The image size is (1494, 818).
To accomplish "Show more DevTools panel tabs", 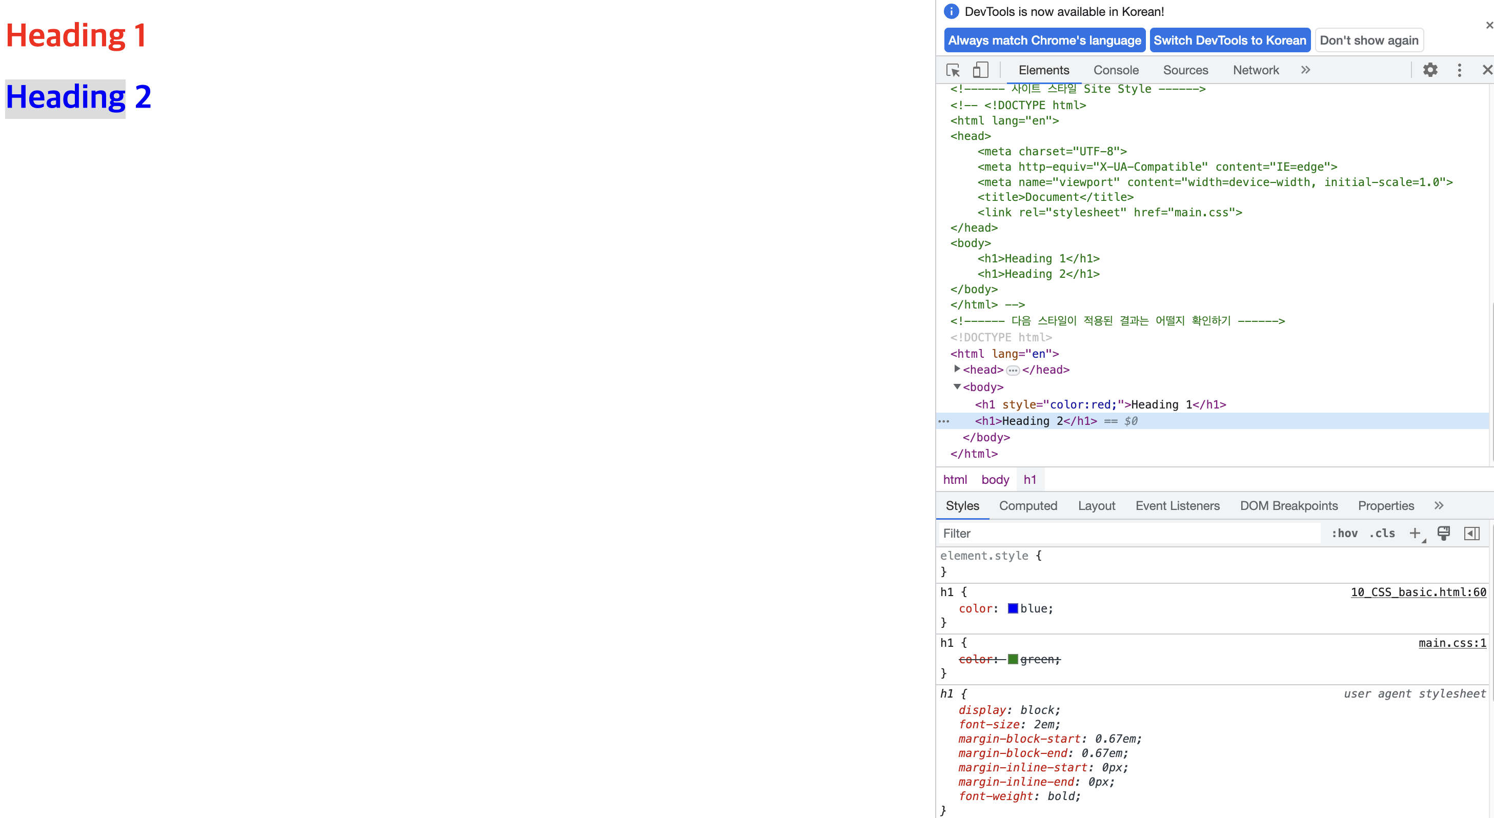I will coord(1305,70).
